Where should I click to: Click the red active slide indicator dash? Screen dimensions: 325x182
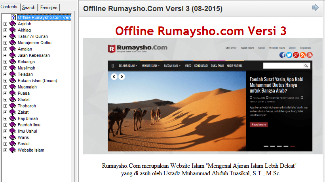pos(293,146)
